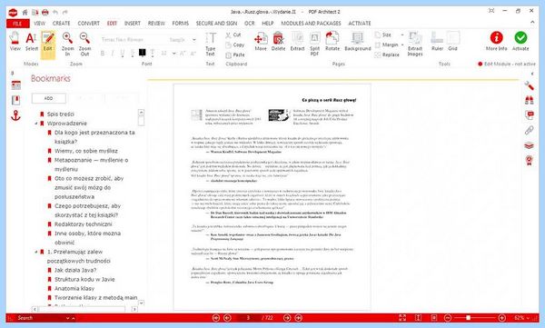Go to the first page
This screenshot has width=545, height=328.
216,318
